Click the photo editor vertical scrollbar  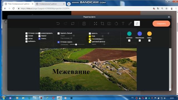(170, 69)
